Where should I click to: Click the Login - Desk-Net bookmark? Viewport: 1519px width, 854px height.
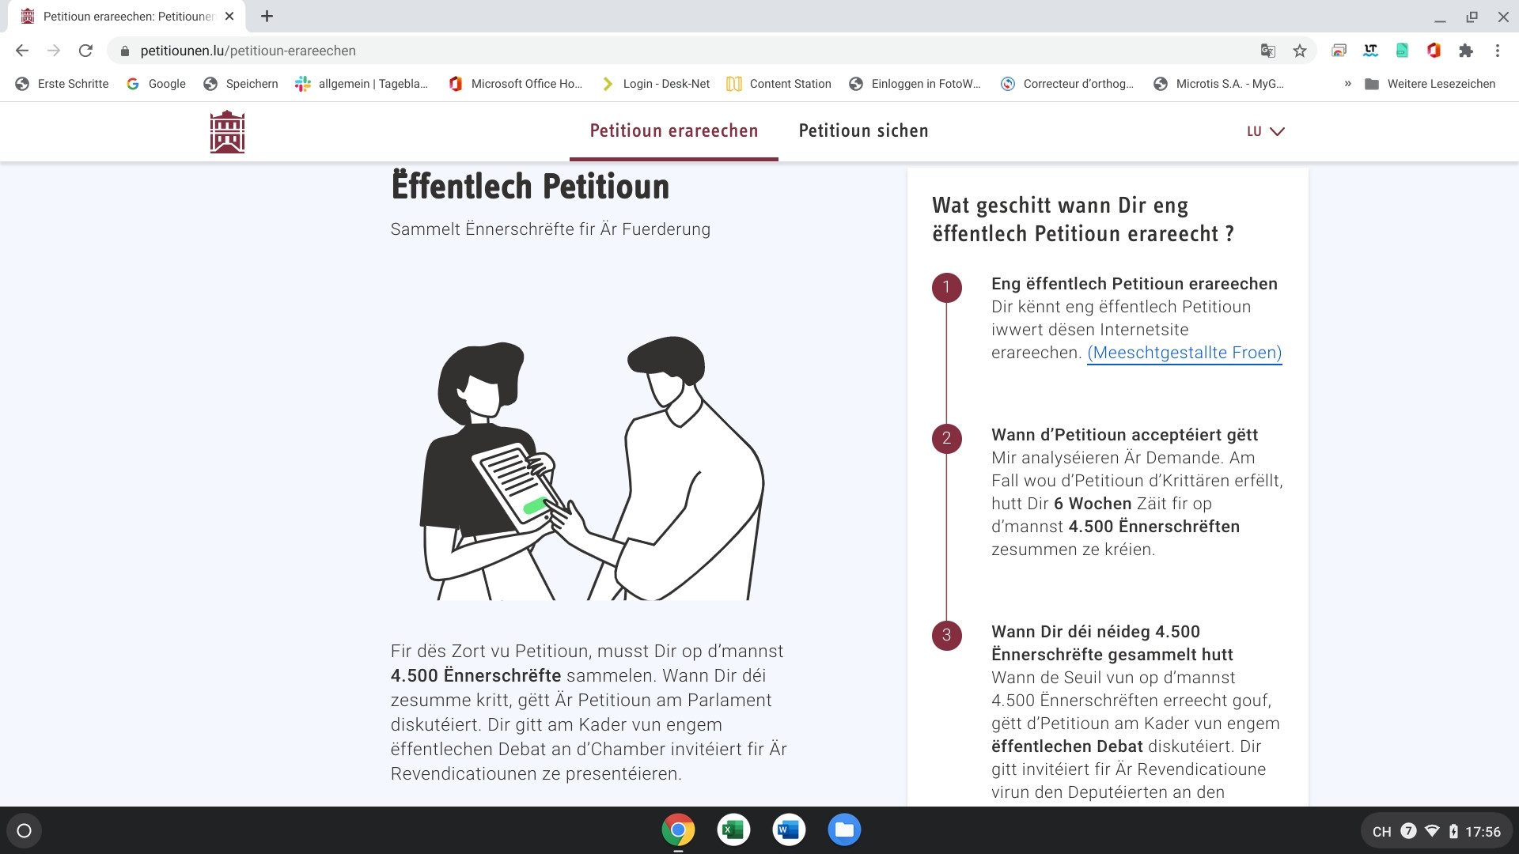click(x=656, y=84)
